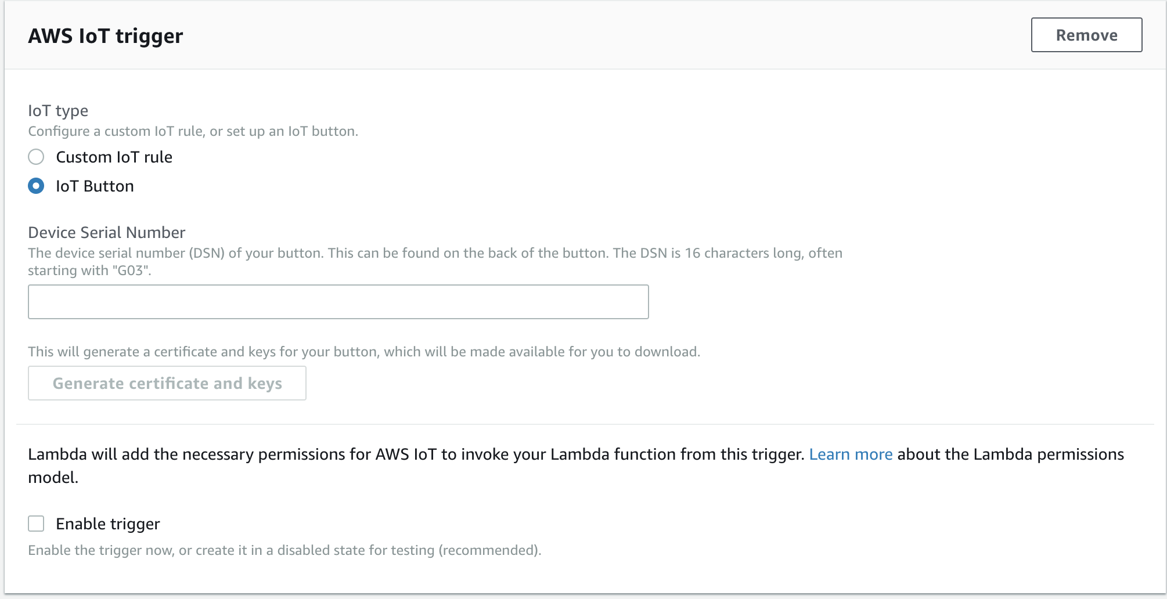Click the Enable trigger label text
This screenshot has height=599, width=1167.
coord(108,524)
